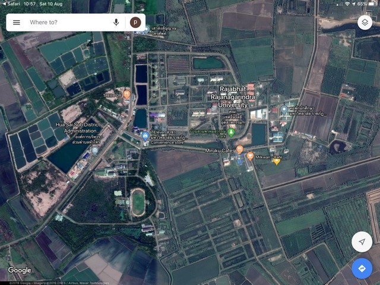This screenshot has height=285, width=380.
Task: Tap the Milkwan Cafe orange cup pin
Action: 250,156
